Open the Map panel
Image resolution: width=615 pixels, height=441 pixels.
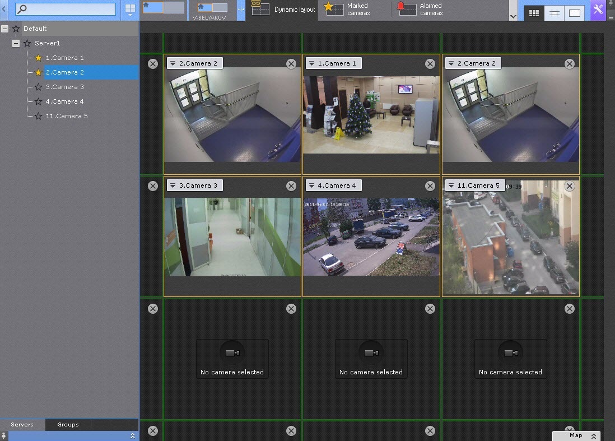coord(576,435)
